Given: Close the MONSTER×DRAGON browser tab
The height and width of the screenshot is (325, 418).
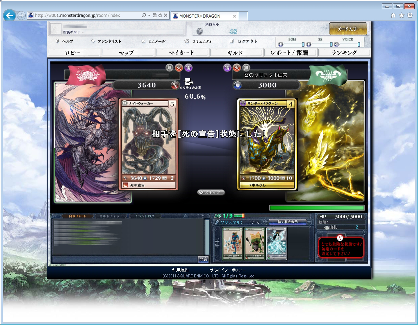Looking at the screenshot, I should [x=235, y=16].
